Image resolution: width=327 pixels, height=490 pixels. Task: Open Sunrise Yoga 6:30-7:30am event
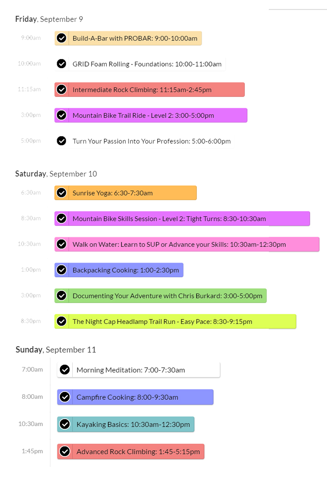point(125,193)
